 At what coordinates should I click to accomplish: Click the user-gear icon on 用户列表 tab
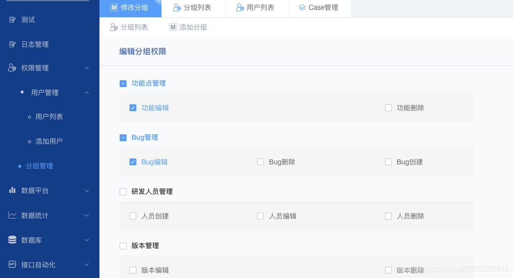pyautogui.click(x=240, y=7)
